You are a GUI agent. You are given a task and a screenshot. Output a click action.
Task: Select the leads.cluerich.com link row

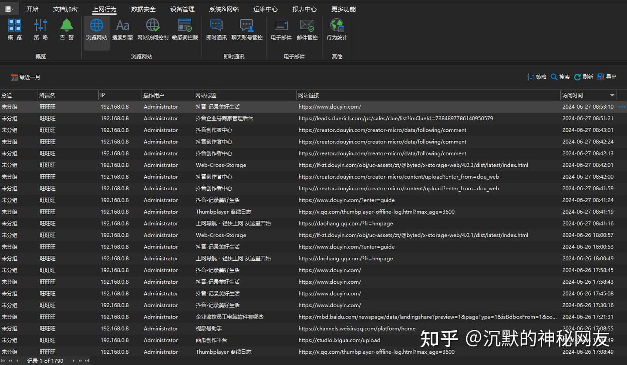pos(313,119)
